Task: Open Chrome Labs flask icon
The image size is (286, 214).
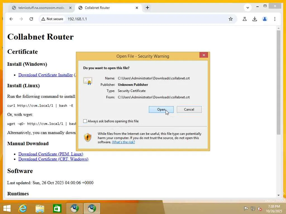Action: (245, 19)
